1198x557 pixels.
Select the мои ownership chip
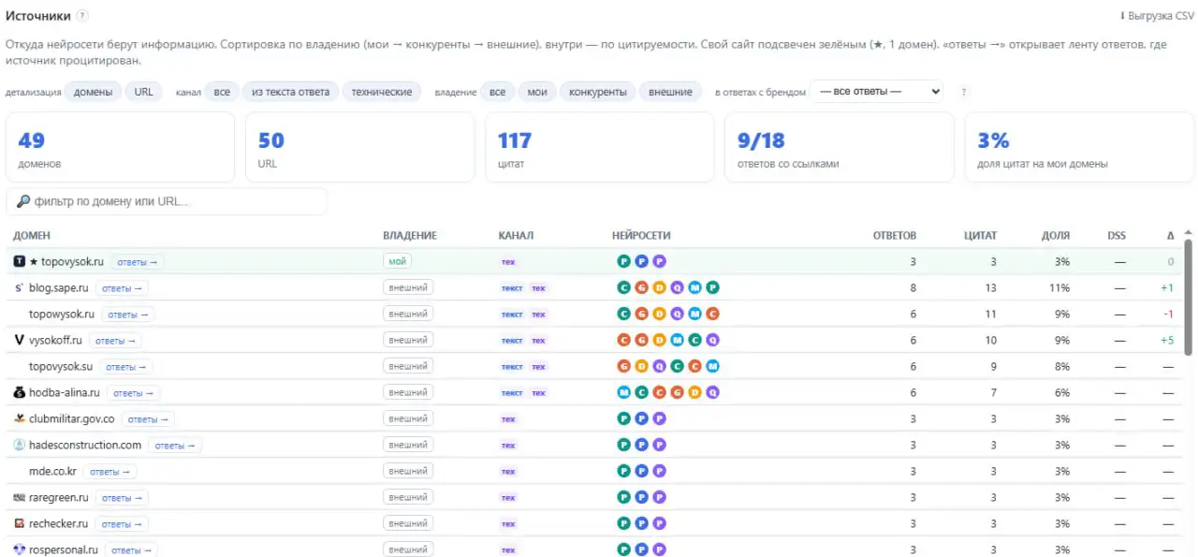[x=537, y=92]
